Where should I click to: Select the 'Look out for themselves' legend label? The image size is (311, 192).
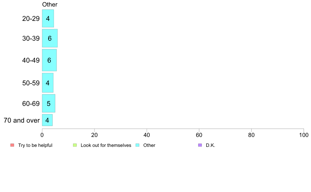coord(106,145)
